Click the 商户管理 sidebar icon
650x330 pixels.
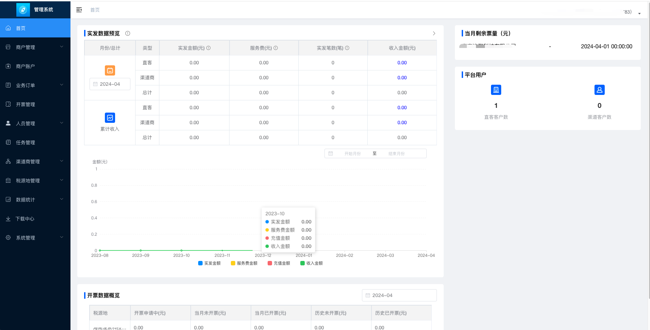[x=8, y=47]
